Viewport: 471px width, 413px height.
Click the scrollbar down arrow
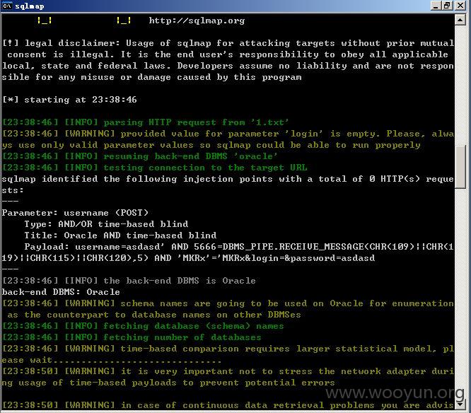click(x=460, y=405)
